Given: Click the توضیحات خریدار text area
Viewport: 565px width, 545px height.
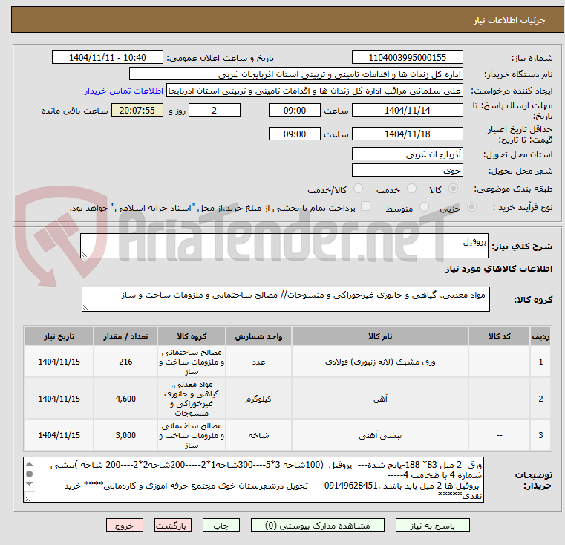Looking at the screenshot, I should pyautogui.click(x=253, y=480).
